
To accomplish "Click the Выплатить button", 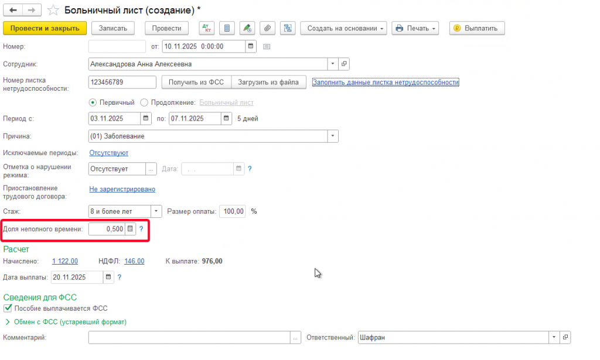I will click(477, 28).
